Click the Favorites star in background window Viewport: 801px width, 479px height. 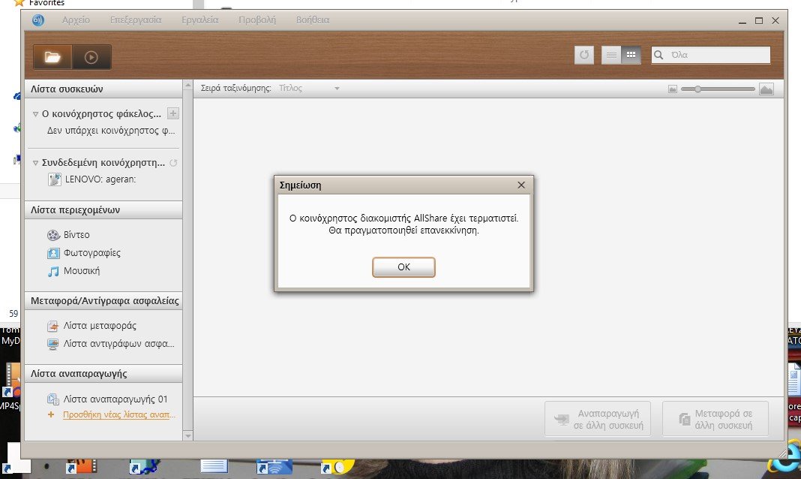click(19, 3)
